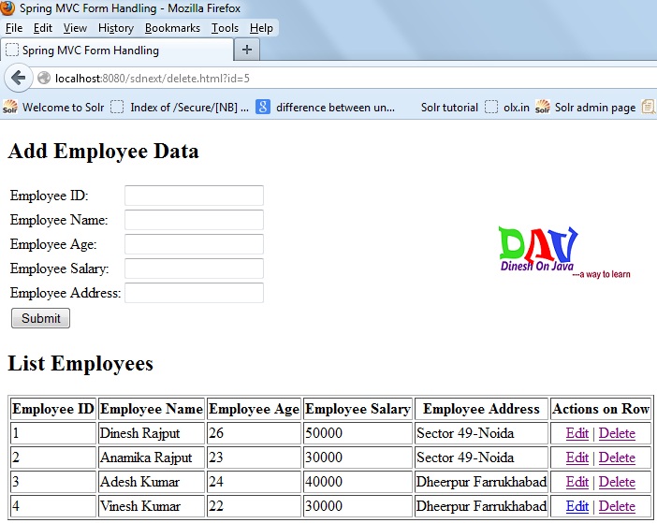Delete the Adesh Kumar row
The image size is (657, 523).
pos(617,482)
